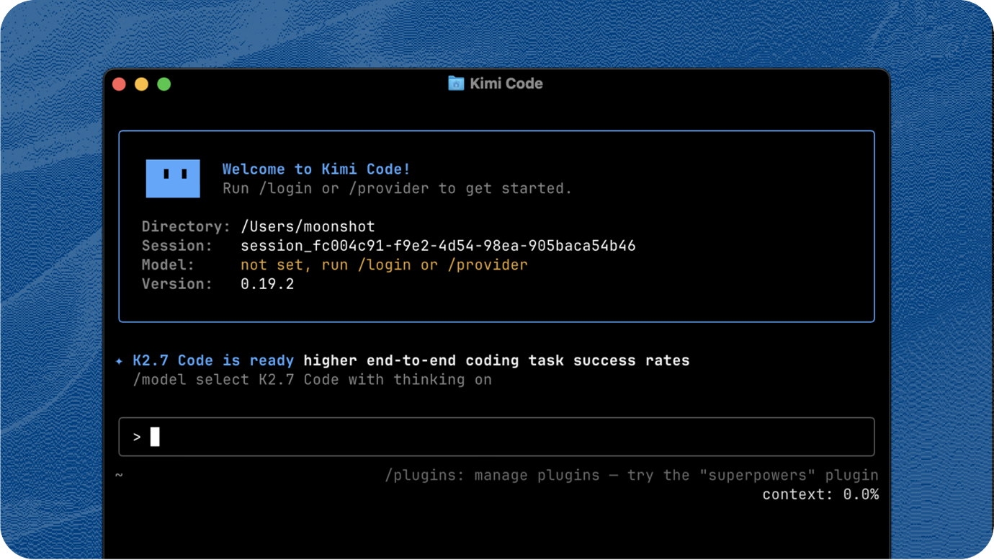Click the "~" working directory indicator
This screenshot has height=560, width=994.
click(119, 476)
